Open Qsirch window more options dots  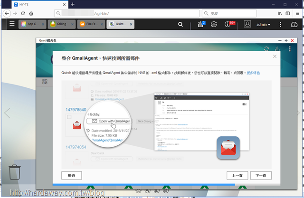click(x=289, y=48)
